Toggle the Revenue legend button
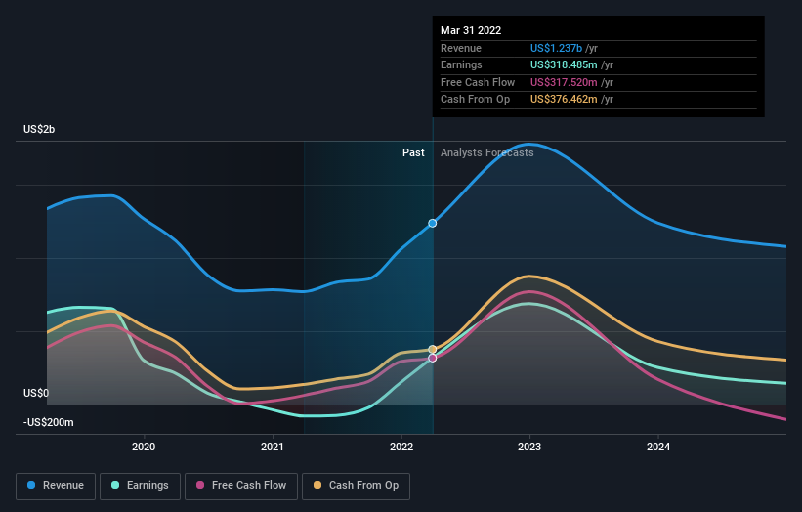The width and height of the screenshot is (802, 512). 56,486
